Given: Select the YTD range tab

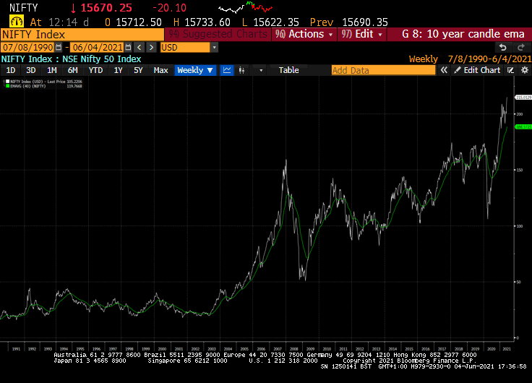Looking at the screenshot, I should pyautogui.click(x=95, y=70).
